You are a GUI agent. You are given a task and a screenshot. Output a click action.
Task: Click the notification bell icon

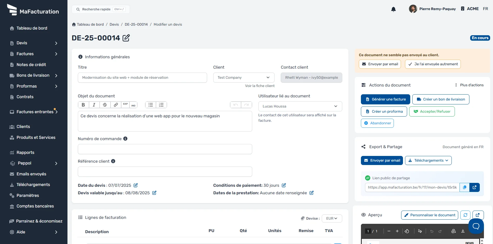[393, 9]
